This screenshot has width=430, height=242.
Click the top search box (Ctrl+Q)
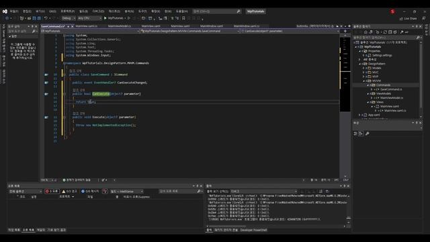pyautogui.click(x=216, y=11)
